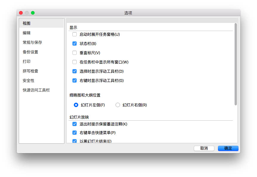This screenshot has height=177, width=257.
Task: Uncheck the 状态栏(B) checkbox
Action: (x=75, y=44)
